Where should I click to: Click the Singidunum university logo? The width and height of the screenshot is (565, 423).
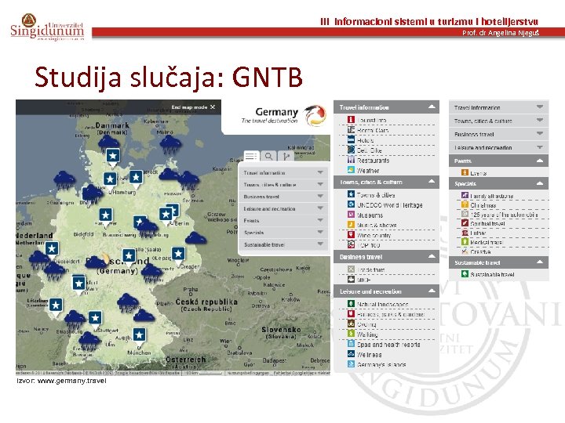click(47, 27)
